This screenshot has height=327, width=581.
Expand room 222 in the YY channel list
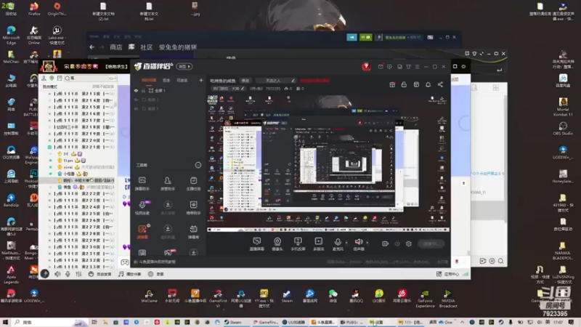click(49, 193)
